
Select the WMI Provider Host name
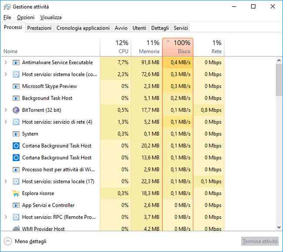(43, 229)
